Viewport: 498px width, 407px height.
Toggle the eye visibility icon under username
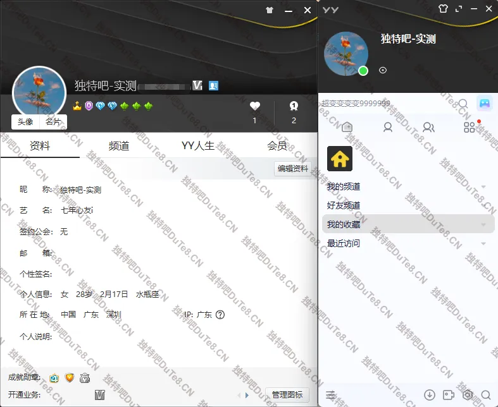383,70
